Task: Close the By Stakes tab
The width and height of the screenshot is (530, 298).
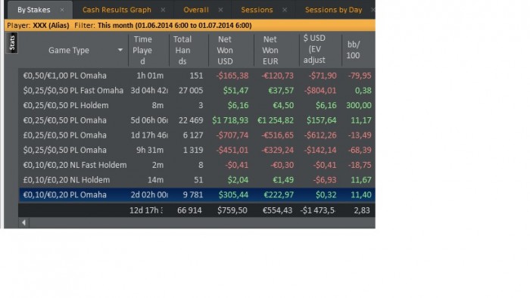Action: coord(62,10)
